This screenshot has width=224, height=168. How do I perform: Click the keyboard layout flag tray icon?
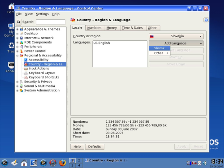194,163
